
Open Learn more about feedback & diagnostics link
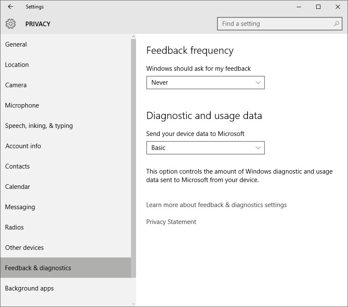[x=217, y=205]
